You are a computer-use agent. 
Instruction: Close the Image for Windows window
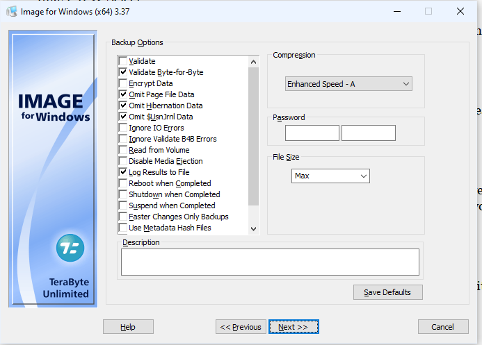(460, 11)
